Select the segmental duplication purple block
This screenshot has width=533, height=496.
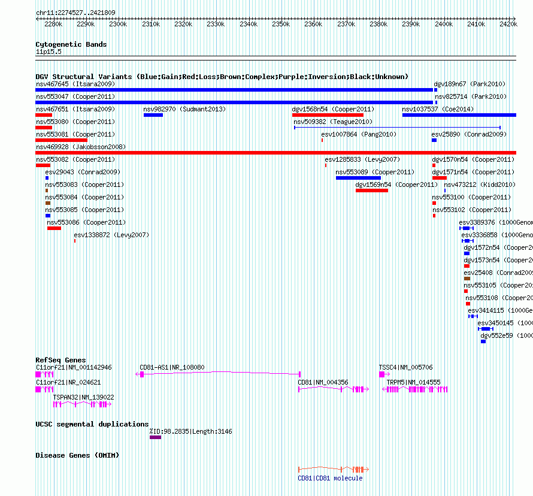155,437
